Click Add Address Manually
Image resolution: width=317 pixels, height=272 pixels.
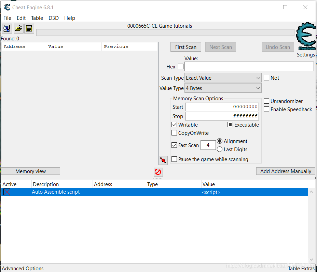[x=286, y=171]
